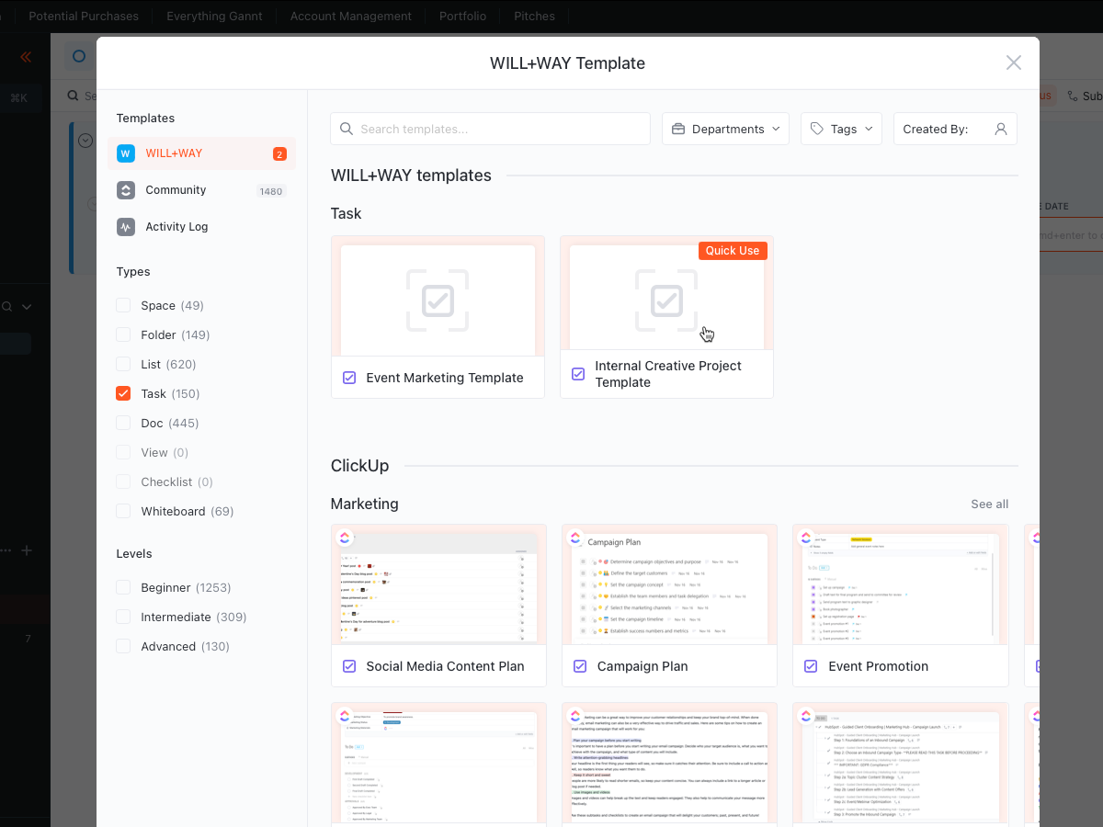Screen dimensions: 1103x827
Task: Open the Tags dropdown
Action: coord(841,129)
